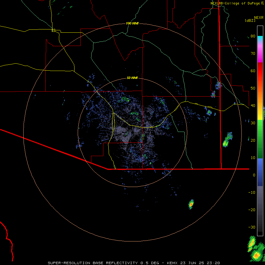Click the yellow-green storm cell beside the thick state border

227,140
